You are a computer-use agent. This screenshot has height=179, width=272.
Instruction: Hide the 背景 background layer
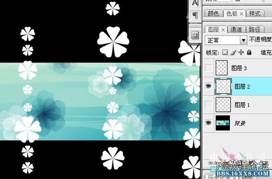click(208, 123)
